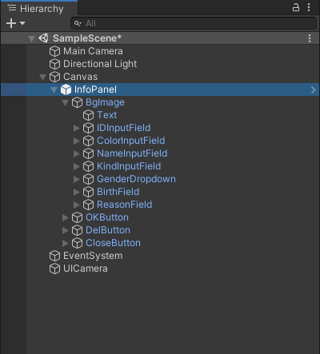Click the Text object cube icon

88,115
